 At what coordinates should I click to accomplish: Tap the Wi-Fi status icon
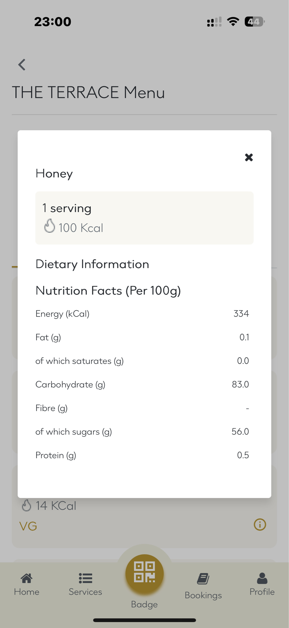[233, 21]
